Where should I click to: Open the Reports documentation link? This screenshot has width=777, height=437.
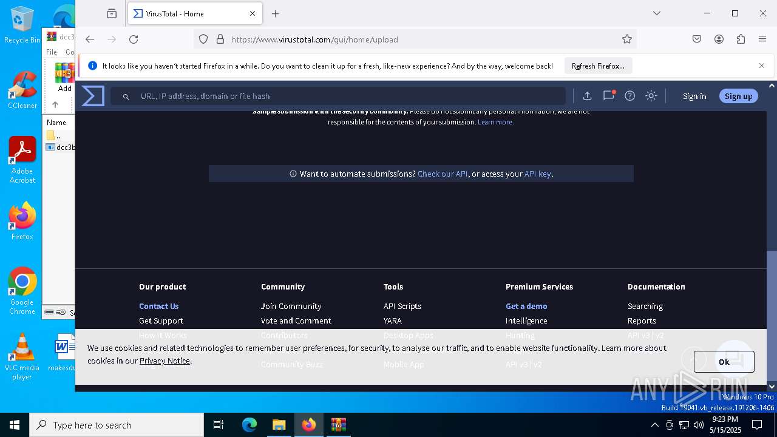point(642,320)
